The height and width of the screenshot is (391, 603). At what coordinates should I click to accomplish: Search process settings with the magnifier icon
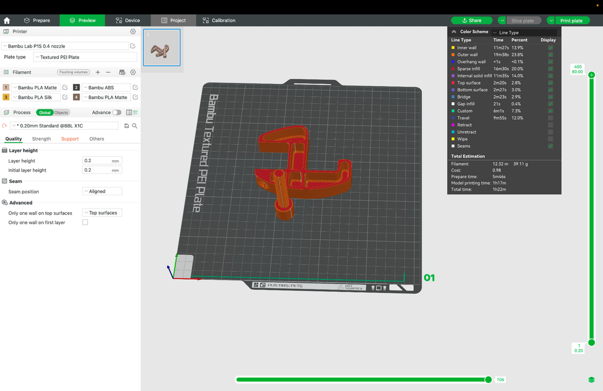pyautogui.click(x=135, y=126)
